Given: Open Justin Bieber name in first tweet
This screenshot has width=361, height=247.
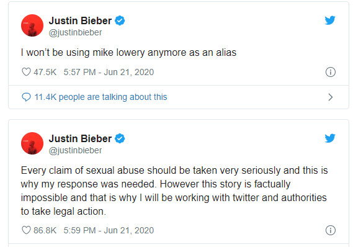Looking at the screenshot, I should 80,20.
